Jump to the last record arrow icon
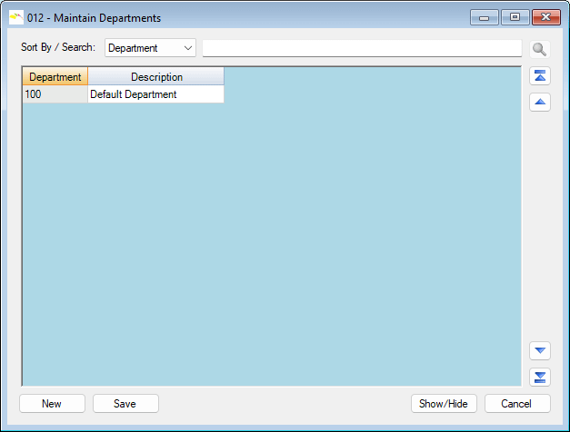Viewport: 570px width, 432px height. pos(540,377)
